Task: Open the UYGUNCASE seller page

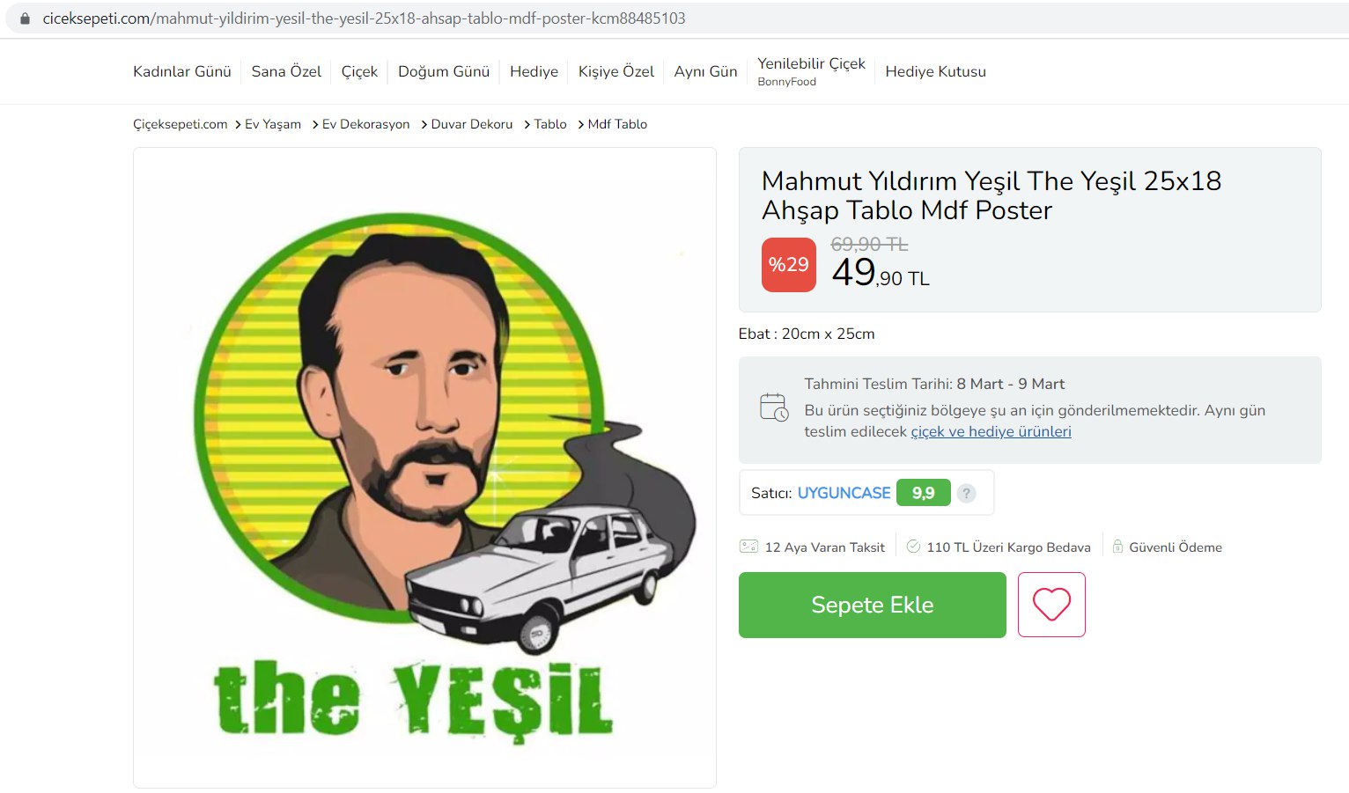Action: click(844, 493)
